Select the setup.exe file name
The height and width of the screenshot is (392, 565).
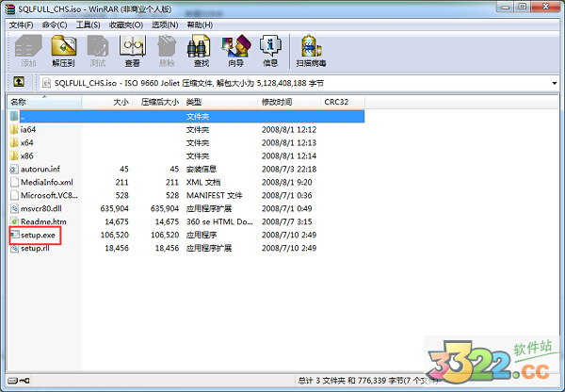click(x=38, y=236)
